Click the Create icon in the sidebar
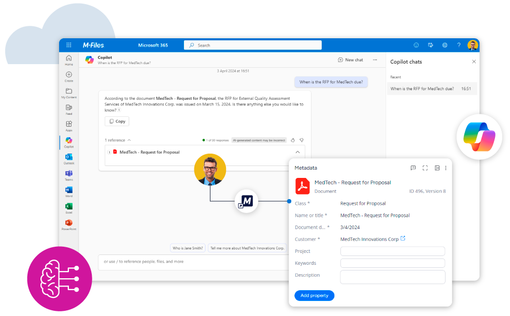The height and width of the screenshot is (316, 510). click(68, 75)
